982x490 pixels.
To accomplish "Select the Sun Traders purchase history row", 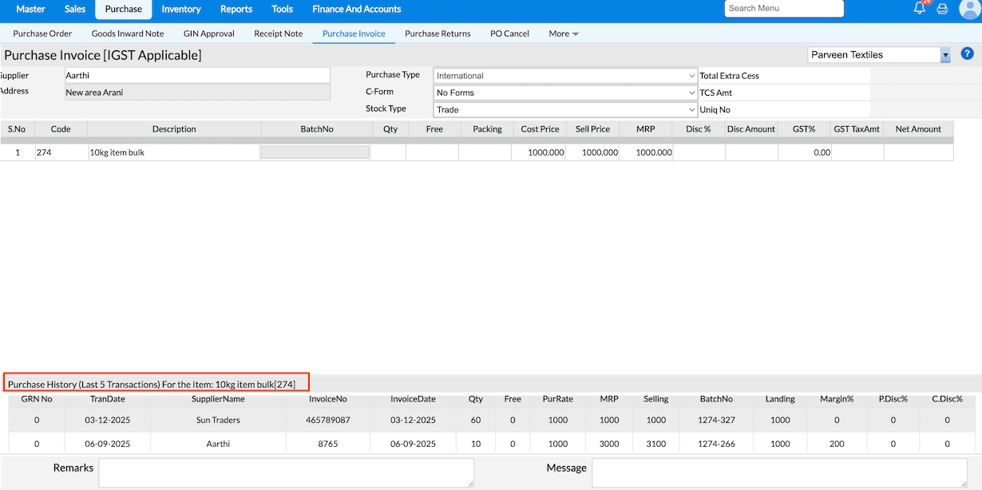I will click(x=217, y=420).
